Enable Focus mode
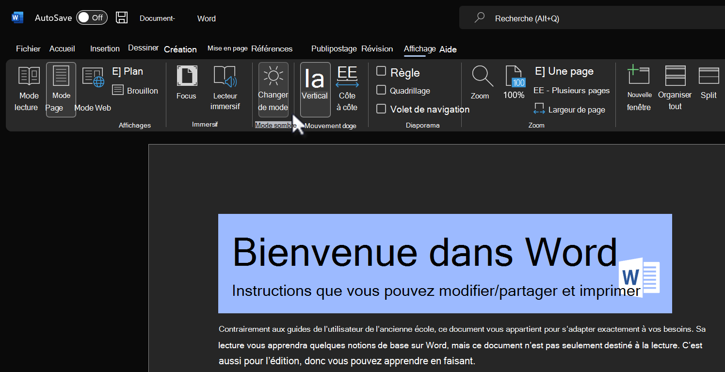 coord(187,82)
